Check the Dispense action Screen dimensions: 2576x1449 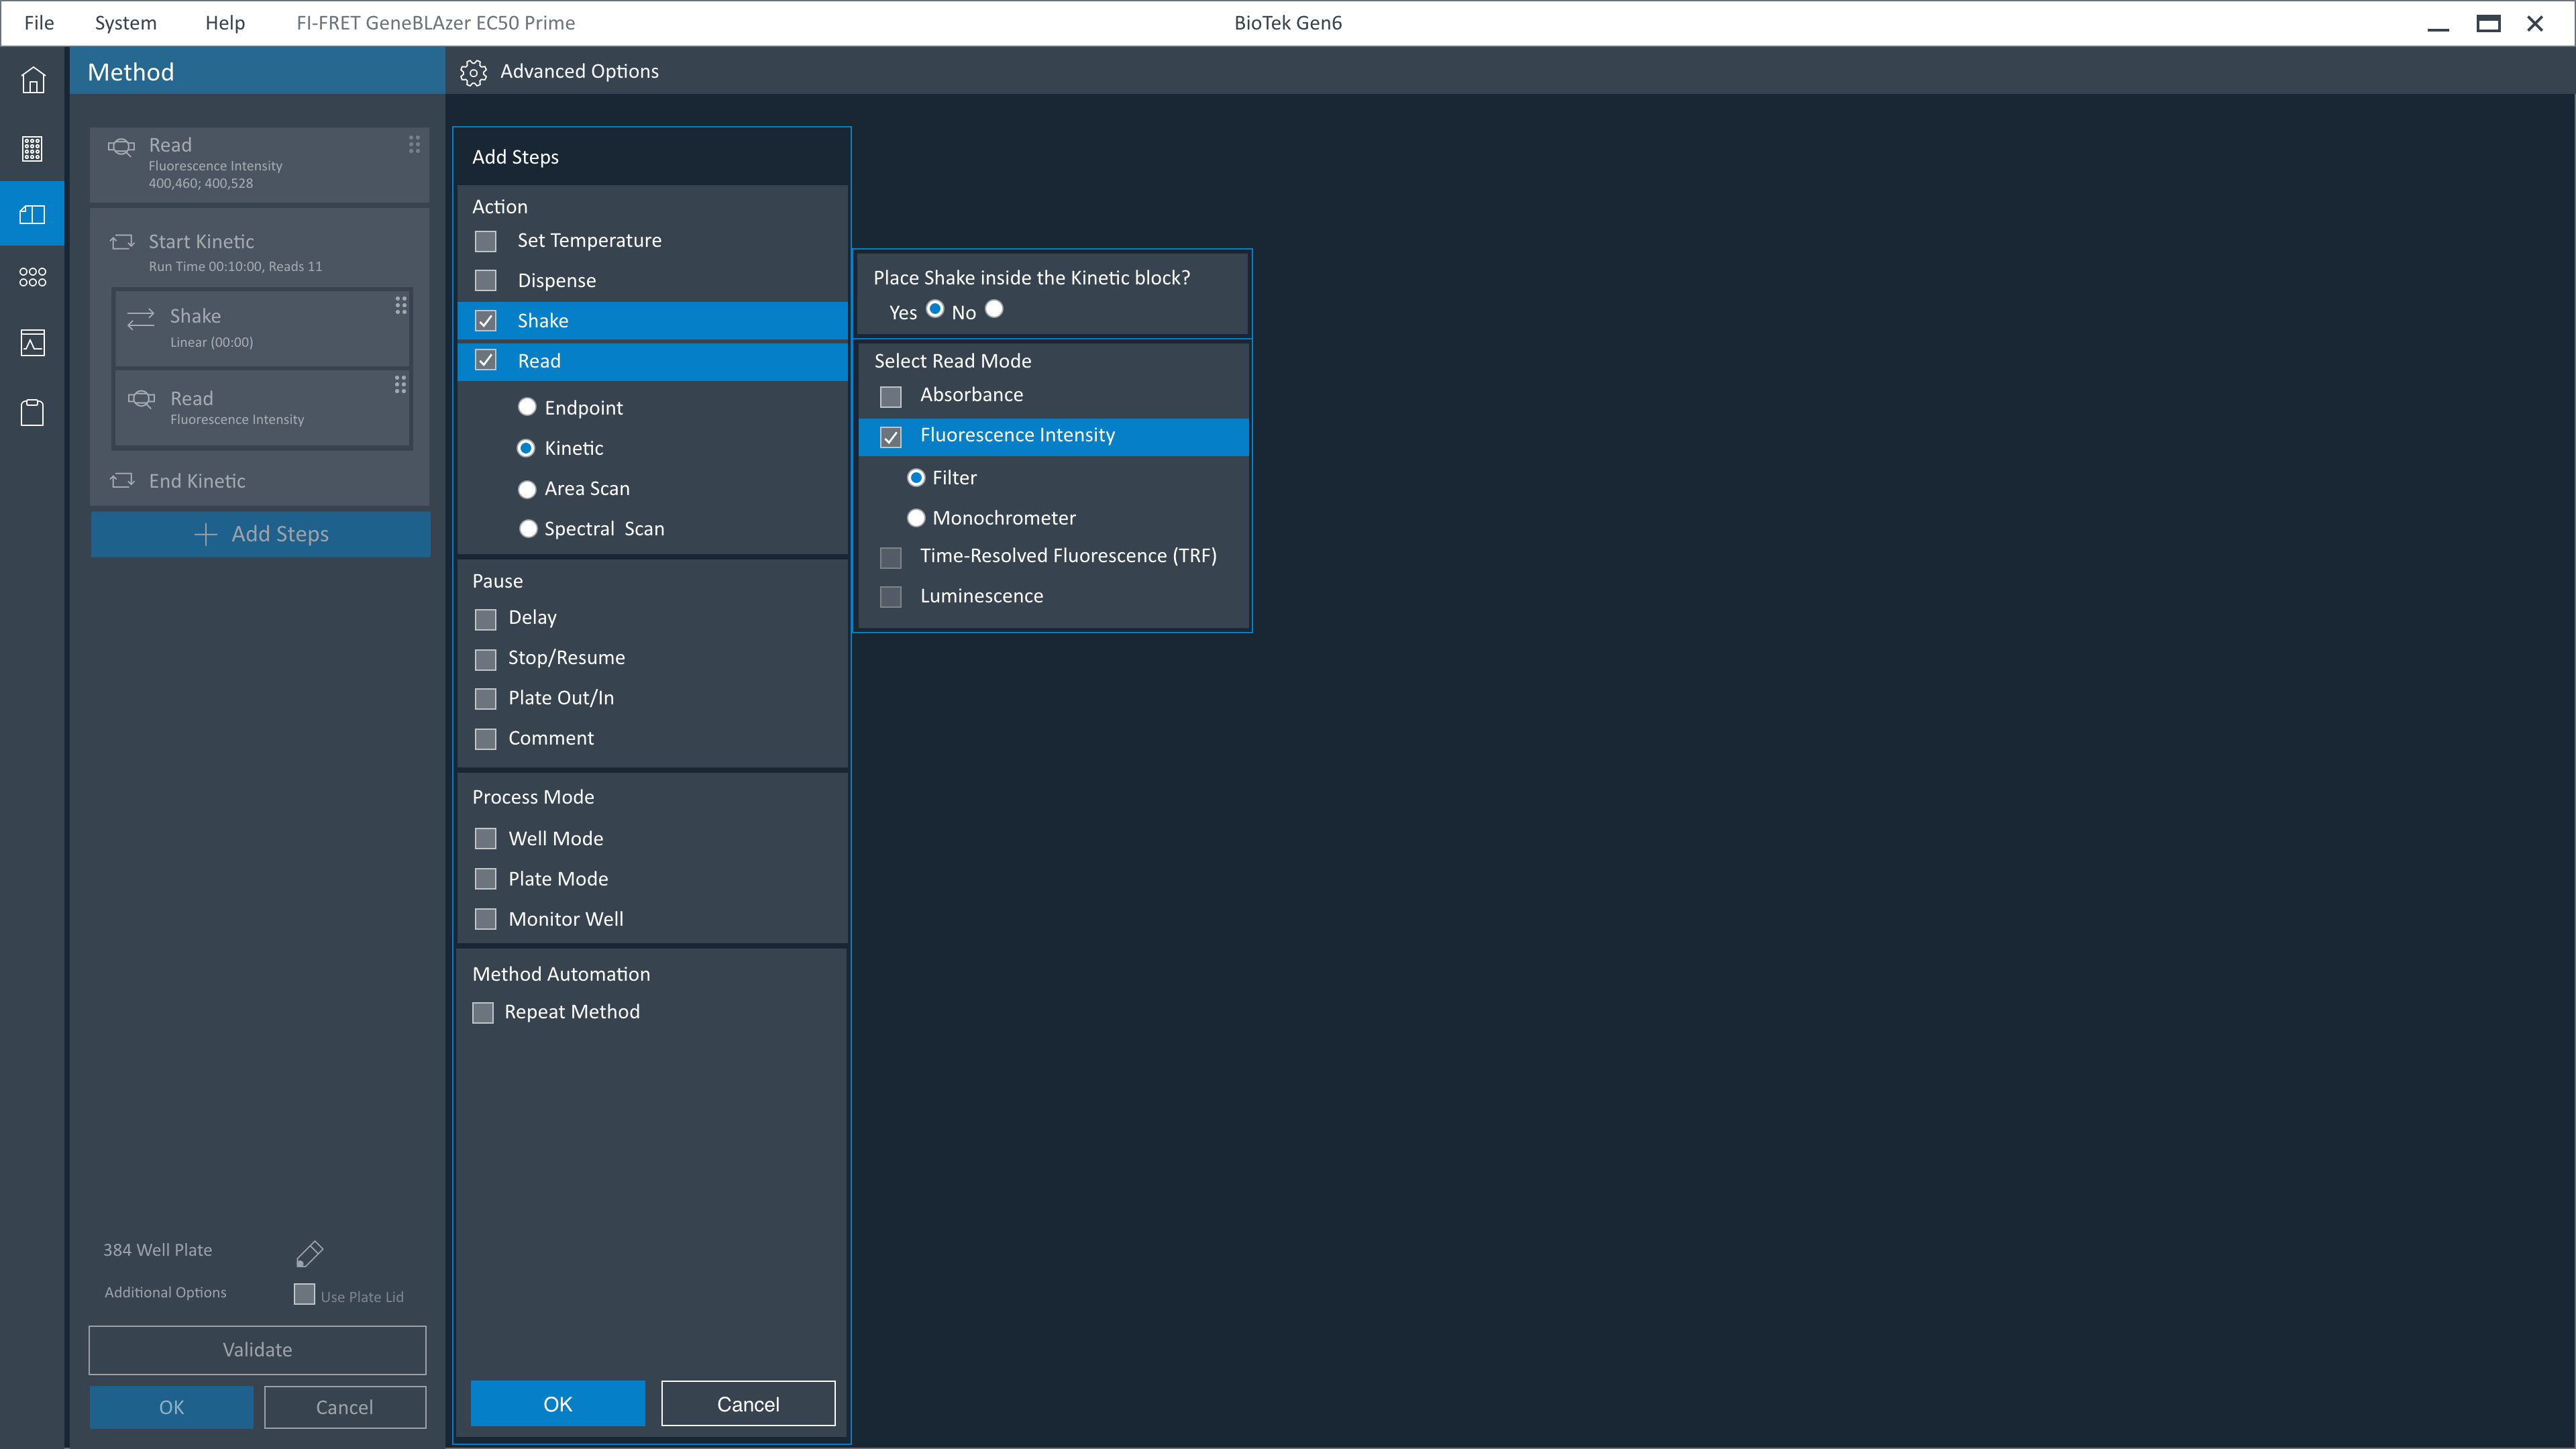click(x=486, y=281)
